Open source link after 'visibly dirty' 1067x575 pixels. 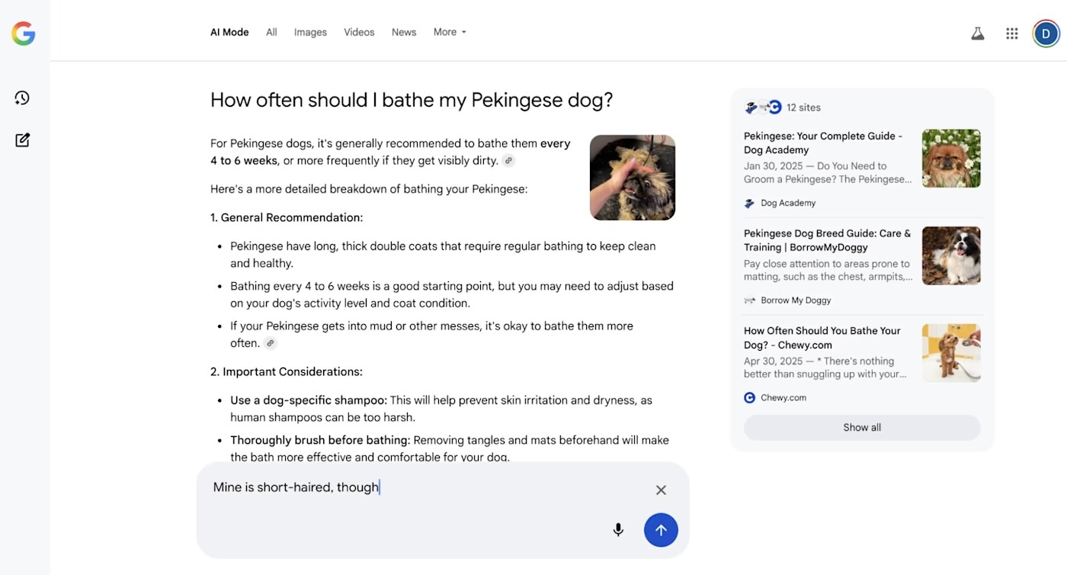[508, 160]
